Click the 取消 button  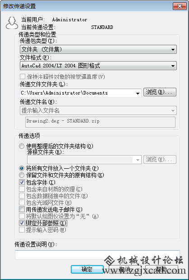[x=124, y=269]
